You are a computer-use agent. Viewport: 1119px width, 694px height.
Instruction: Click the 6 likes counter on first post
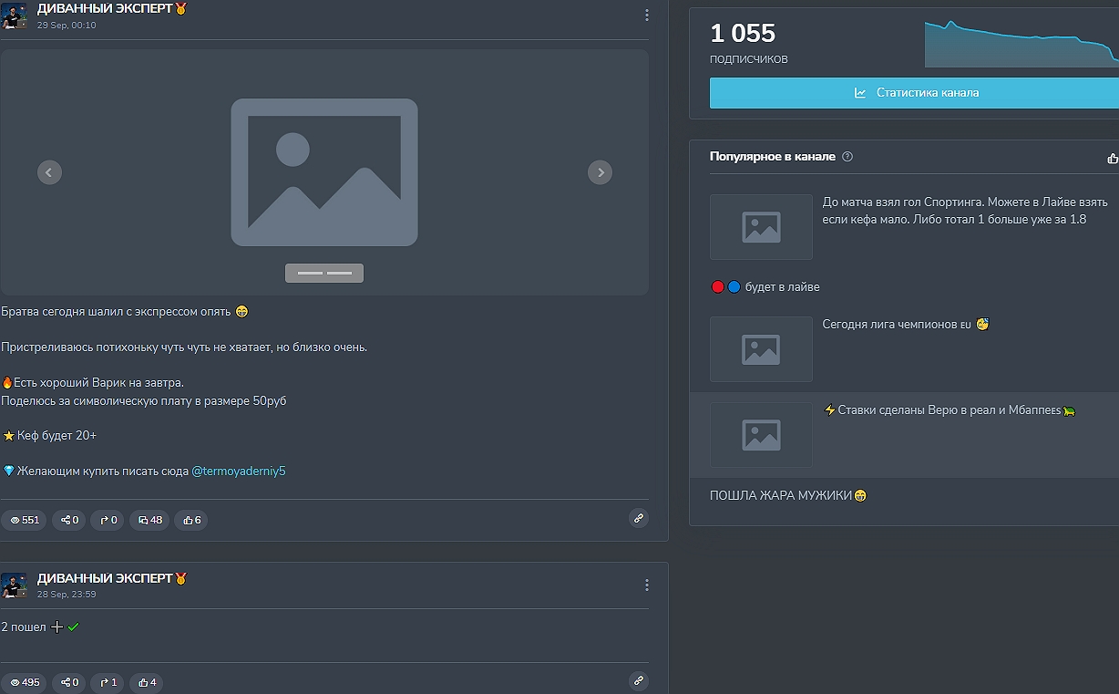(192, 520)
